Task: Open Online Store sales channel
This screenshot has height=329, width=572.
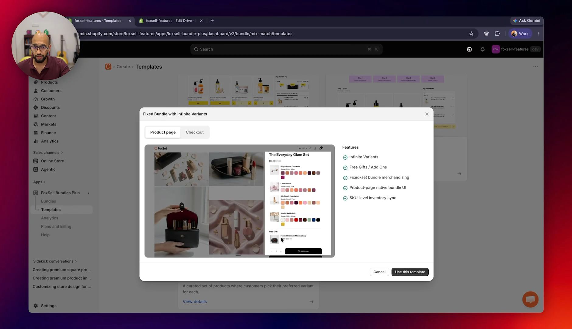Action: pos(52,161)
